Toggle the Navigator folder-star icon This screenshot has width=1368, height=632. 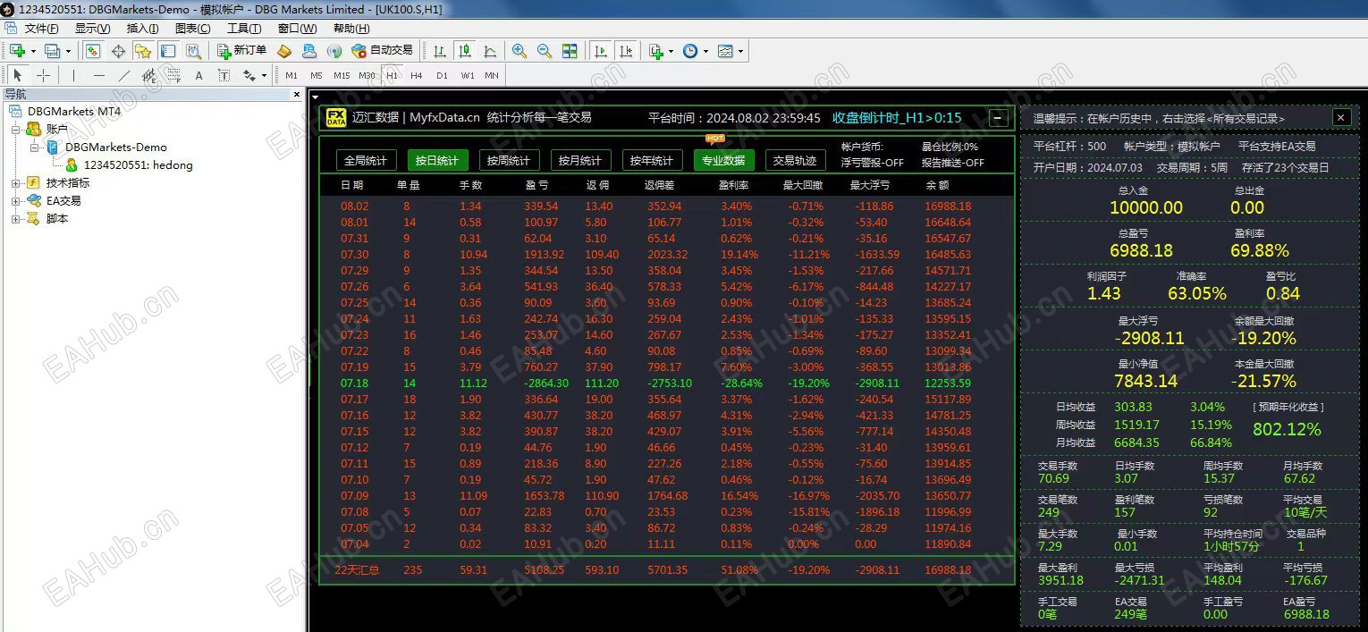coord(143,51)
